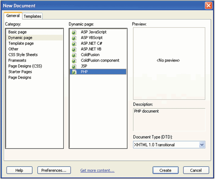Screen dimensions: 215x179
Task: Switch to the General tab
Action: point(13,16)
